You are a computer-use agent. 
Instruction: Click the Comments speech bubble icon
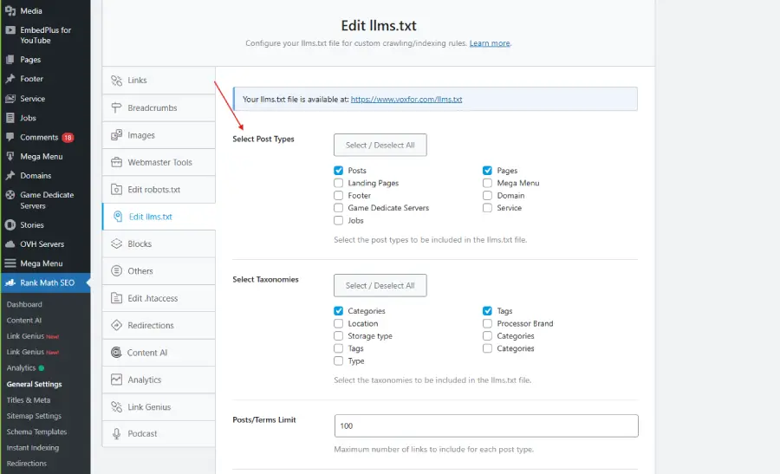[10, 137]
